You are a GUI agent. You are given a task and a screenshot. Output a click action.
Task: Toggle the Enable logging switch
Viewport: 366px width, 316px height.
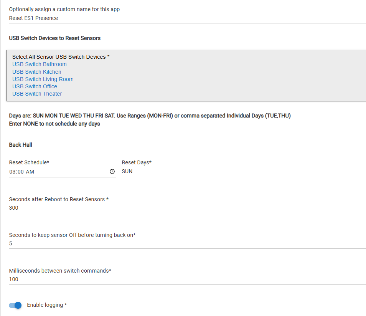(x=15, y=305)
